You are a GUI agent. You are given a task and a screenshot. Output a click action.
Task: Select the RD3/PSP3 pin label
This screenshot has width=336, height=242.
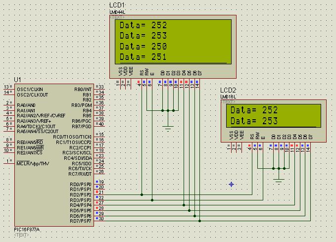[81, 200]
